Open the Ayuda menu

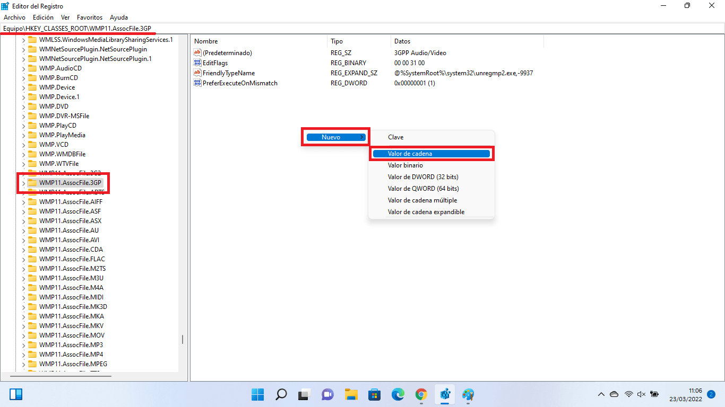coord(119,17)
